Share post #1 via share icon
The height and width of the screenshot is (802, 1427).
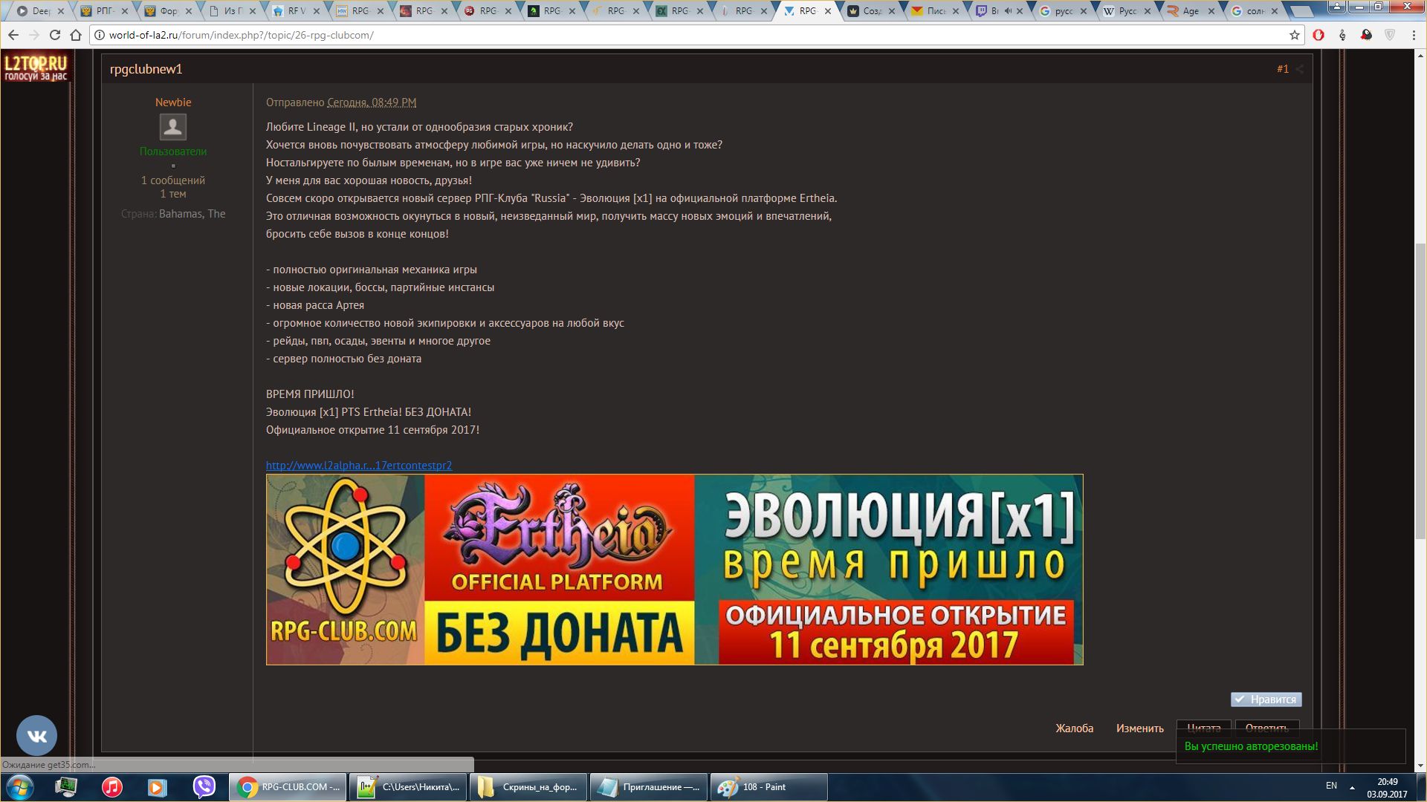[1300, 69]
